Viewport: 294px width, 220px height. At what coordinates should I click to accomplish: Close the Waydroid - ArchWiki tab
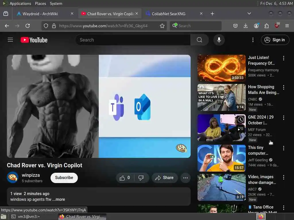(x=72, y=13)
